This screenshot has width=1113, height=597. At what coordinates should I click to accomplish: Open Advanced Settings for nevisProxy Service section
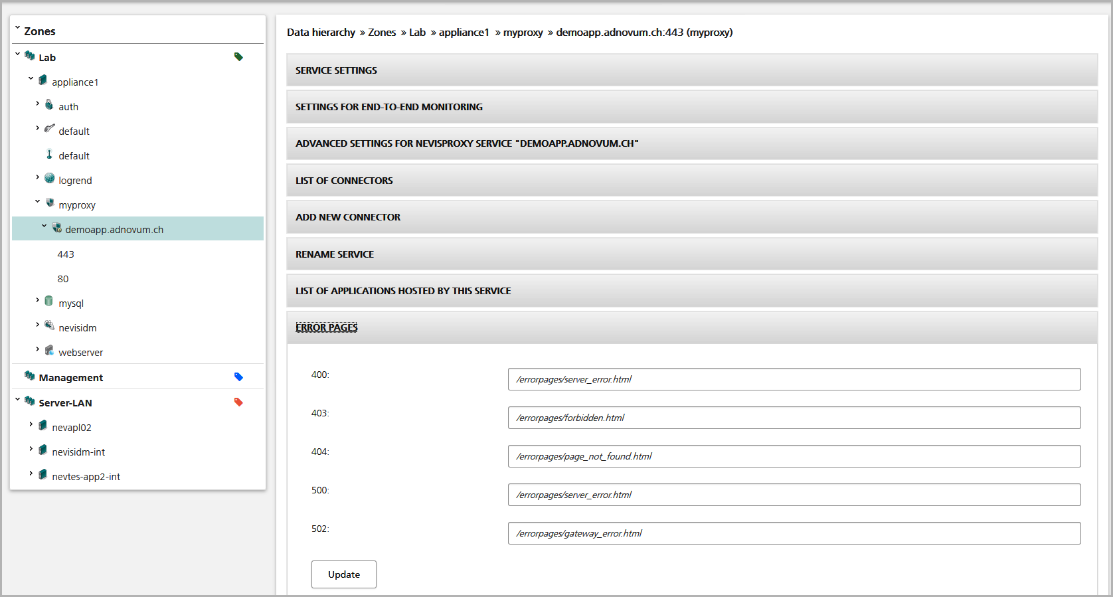pyautogui.click(x=692, y=143)
